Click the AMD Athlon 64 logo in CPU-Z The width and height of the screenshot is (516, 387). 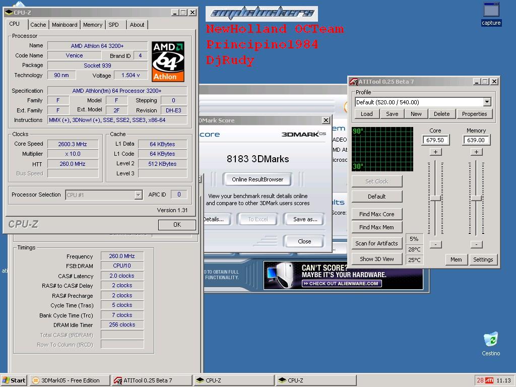[x=168, y=61]
